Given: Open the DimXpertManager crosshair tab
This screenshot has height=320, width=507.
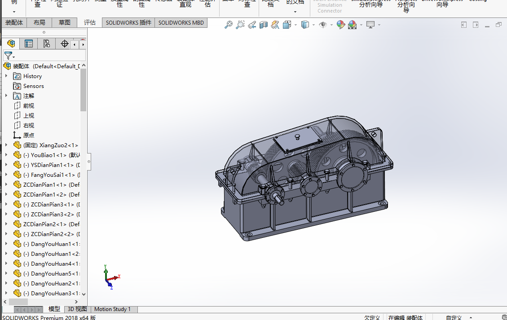Looking at the screenshot, I should [64, 44].
